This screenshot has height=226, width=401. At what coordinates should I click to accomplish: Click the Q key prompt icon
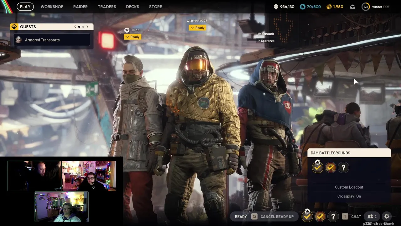point(254,217)
